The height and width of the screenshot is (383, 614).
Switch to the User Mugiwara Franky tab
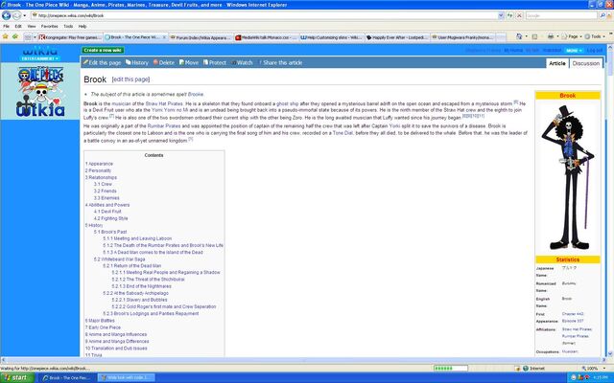462,37
